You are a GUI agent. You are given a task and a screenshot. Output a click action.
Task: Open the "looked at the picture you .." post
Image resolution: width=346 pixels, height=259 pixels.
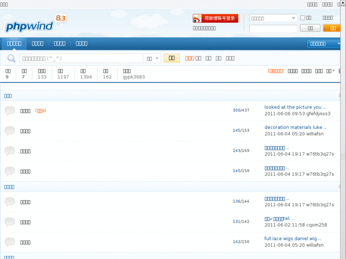click(295, 107)
